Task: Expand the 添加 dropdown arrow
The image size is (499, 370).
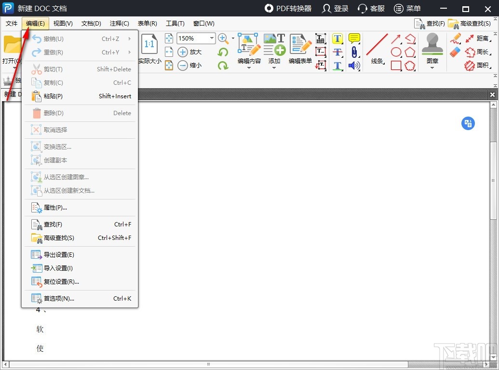Action: (x=274, y=68)
